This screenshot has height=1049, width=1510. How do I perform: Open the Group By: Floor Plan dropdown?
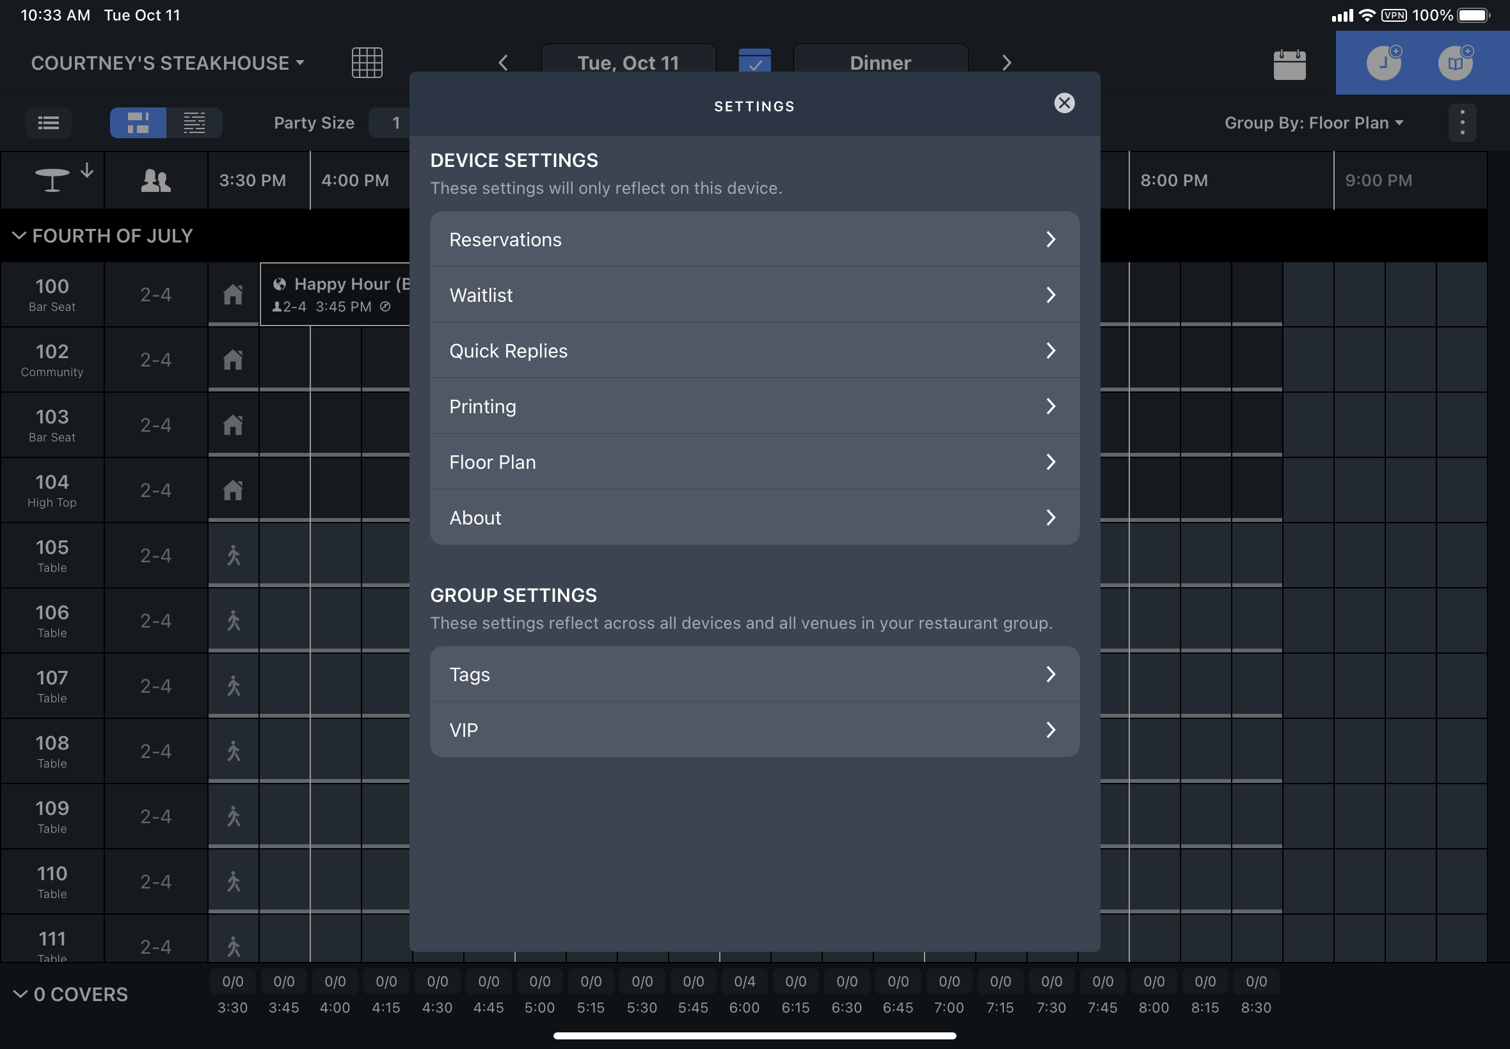[1313, 123]
